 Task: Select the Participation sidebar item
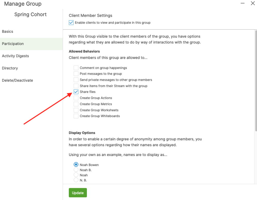[13, 44]
